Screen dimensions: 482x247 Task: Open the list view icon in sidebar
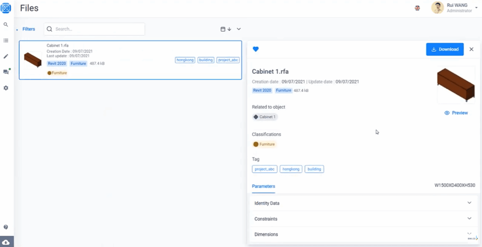click(6, 40)
